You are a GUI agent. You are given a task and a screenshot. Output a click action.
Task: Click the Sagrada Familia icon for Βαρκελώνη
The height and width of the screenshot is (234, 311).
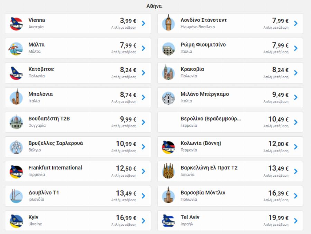pos(168,172)
